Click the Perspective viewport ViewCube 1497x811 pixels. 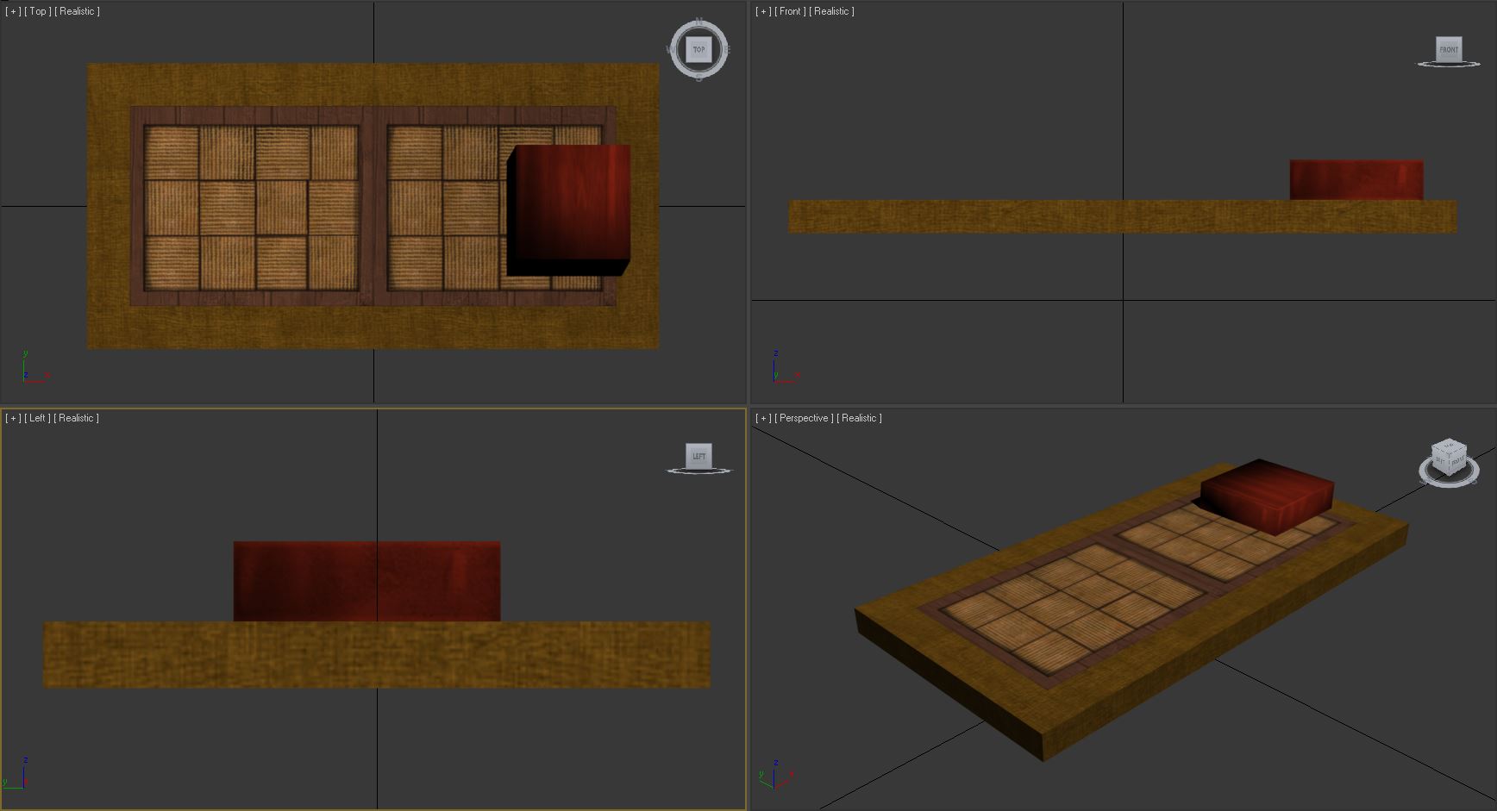click(x=1449, y=458)
